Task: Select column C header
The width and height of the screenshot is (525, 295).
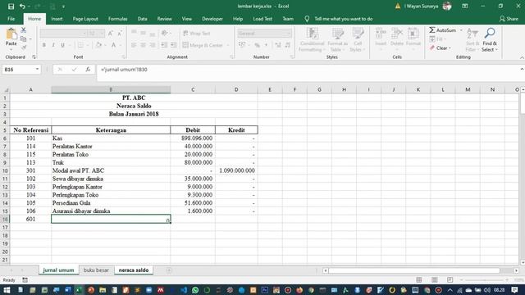Action: [x=193, y=89]
